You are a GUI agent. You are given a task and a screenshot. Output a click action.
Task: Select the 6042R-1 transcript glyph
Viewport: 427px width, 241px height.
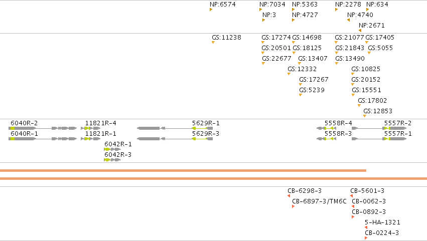pos(112,149)
